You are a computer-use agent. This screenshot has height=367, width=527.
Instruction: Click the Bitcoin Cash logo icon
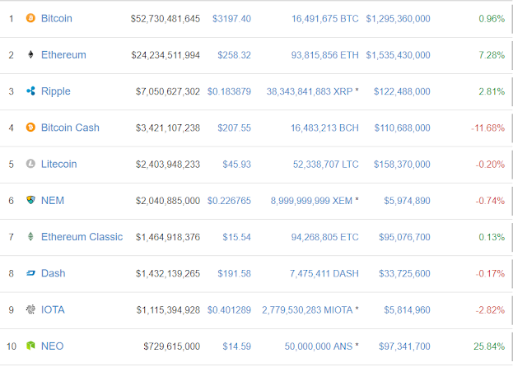[31, 128]
